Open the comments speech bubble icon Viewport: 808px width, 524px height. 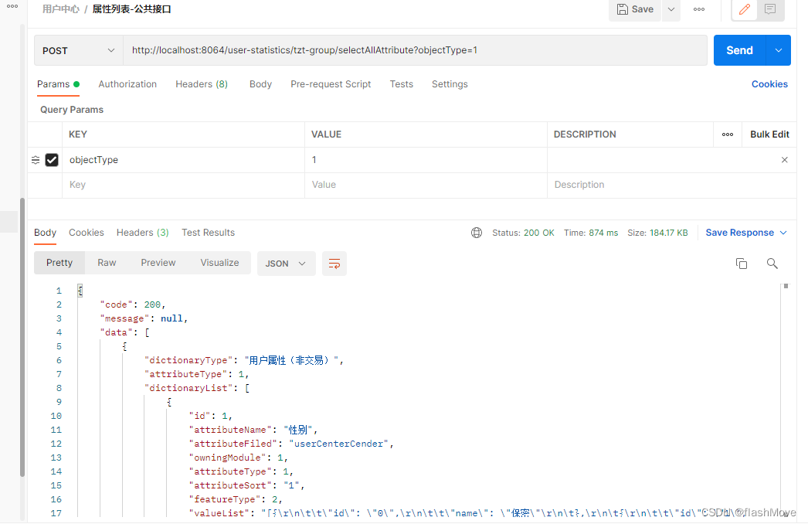770,9
